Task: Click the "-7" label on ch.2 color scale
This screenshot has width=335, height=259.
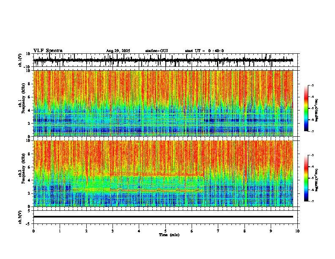Action: click(312, 201)
